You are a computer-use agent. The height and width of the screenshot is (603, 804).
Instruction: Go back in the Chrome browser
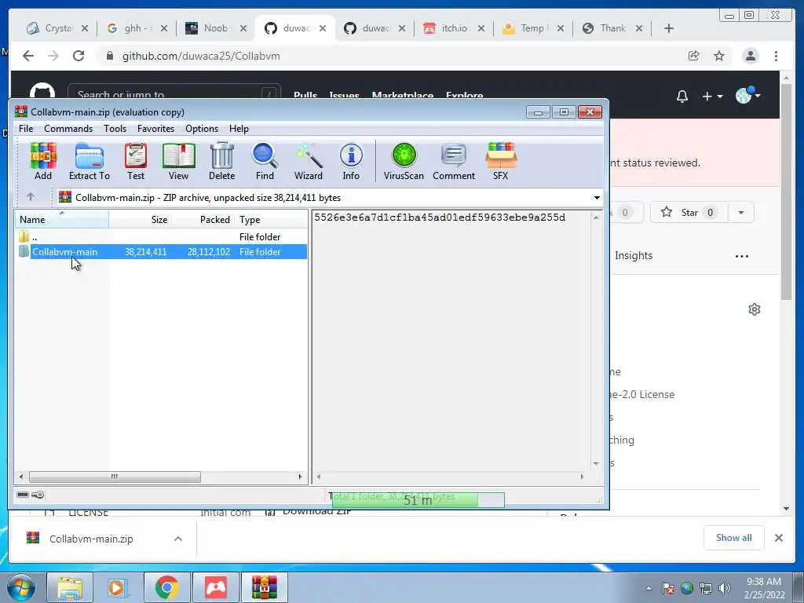(x=28, y=56)
